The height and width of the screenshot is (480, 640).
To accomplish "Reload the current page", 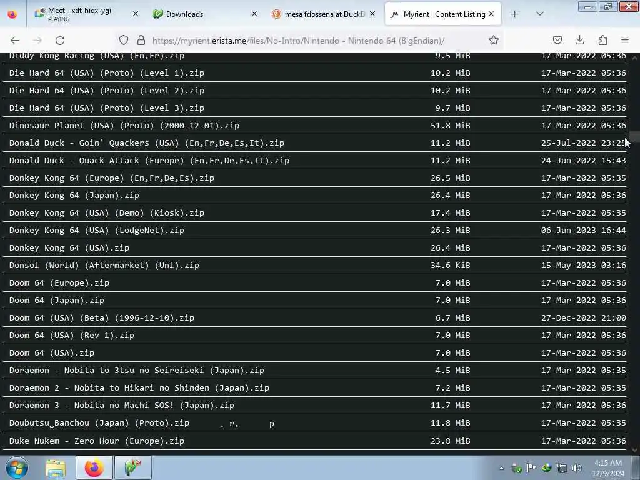I will point(60,41).
